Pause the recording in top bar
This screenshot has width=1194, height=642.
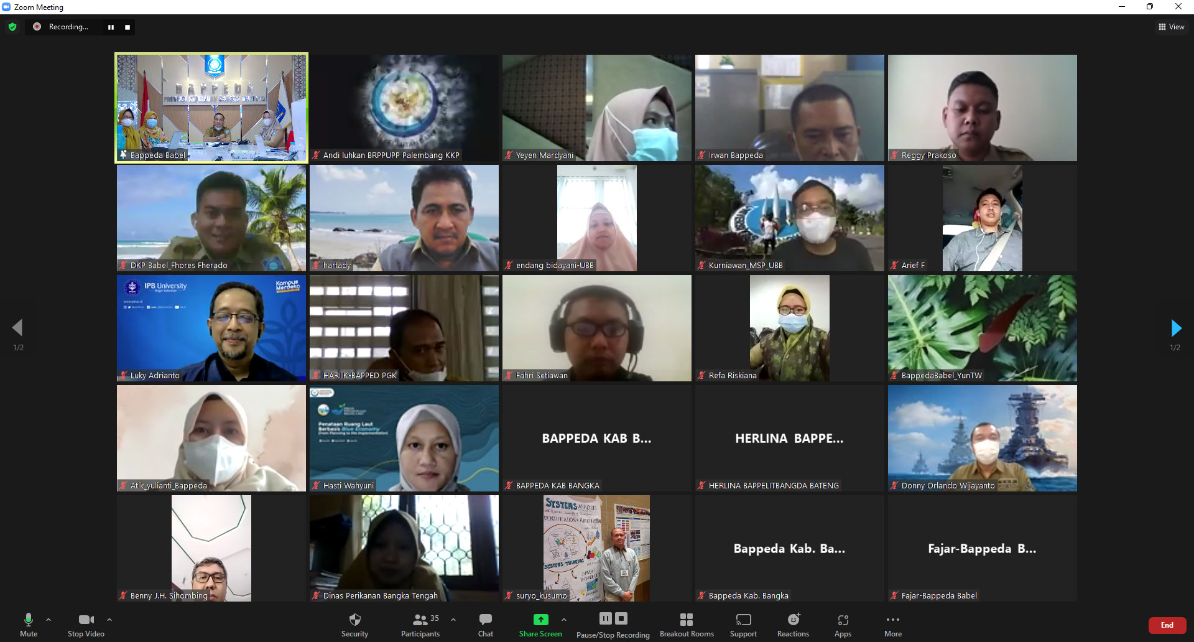point(111,27)
